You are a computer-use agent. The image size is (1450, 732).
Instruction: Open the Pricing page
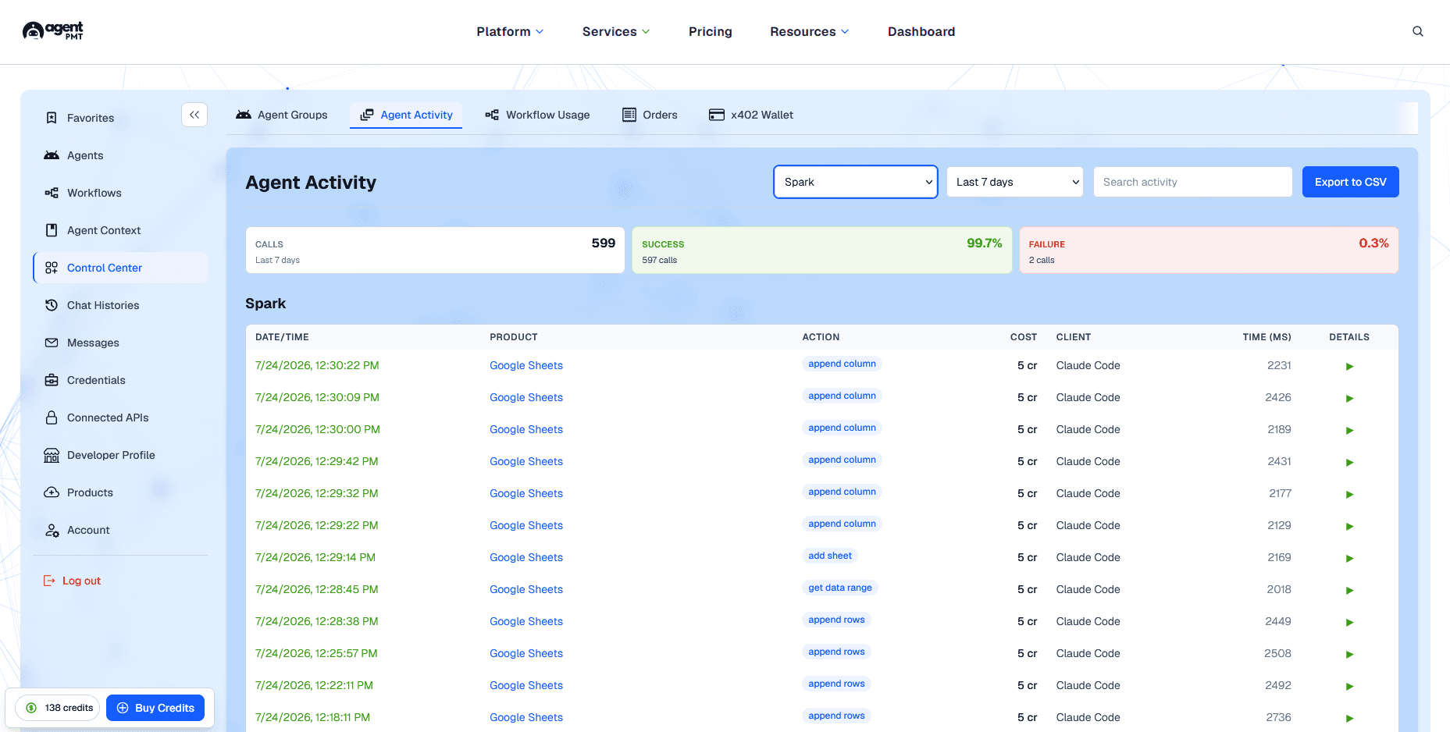(x=710, y=31)
